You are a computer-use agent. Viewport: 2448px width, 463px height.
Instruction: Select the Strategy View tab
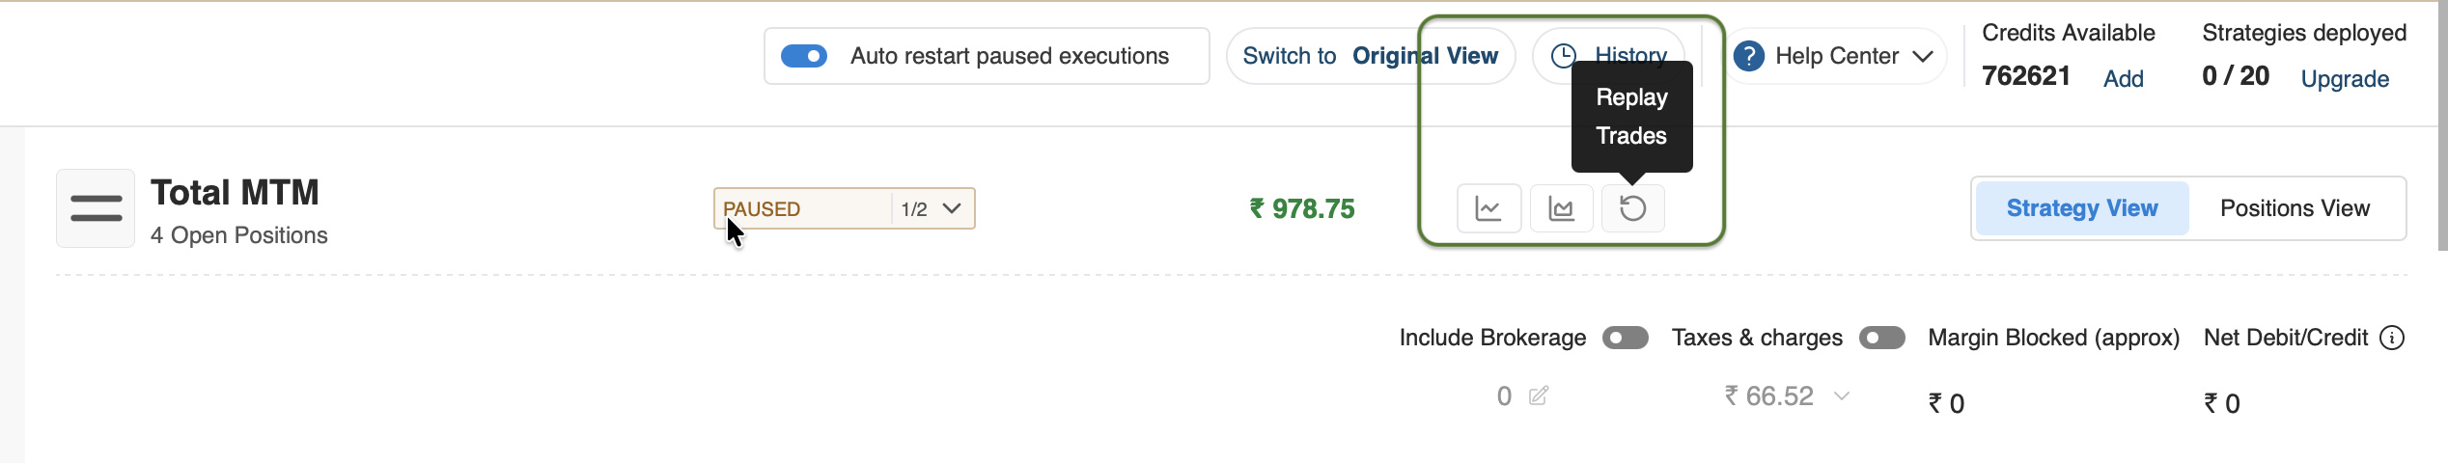(x=2082, y=208)
